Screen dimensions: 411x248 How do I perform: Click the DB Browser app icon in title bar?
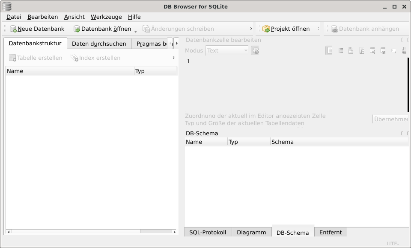click(x=7, y=6)
